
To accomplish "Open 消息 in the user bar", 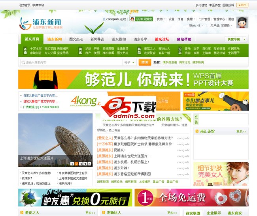I will click(180, 19).
